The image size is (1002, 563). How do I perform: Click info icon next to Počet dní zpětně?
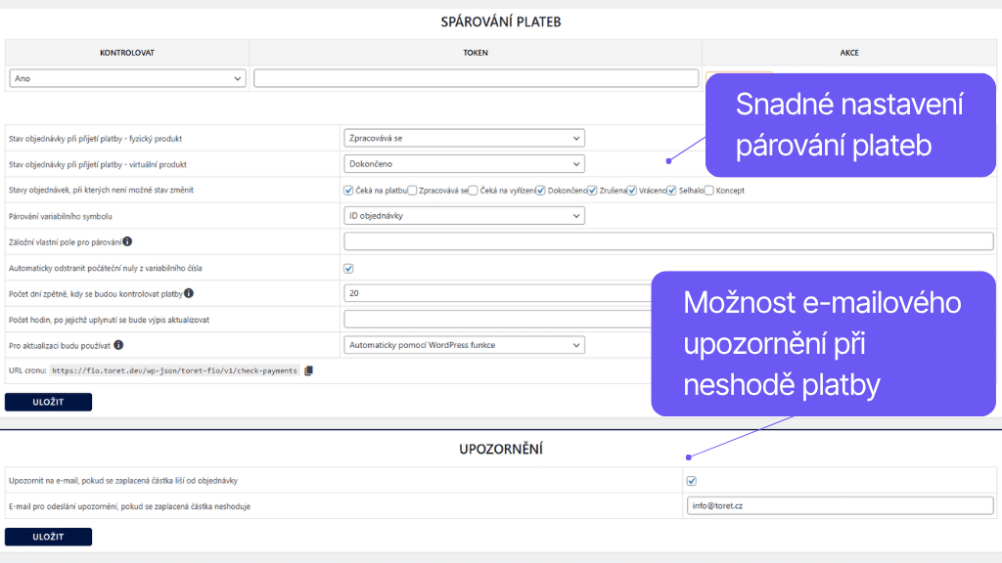pyautogui.click(x=189, y=293)
